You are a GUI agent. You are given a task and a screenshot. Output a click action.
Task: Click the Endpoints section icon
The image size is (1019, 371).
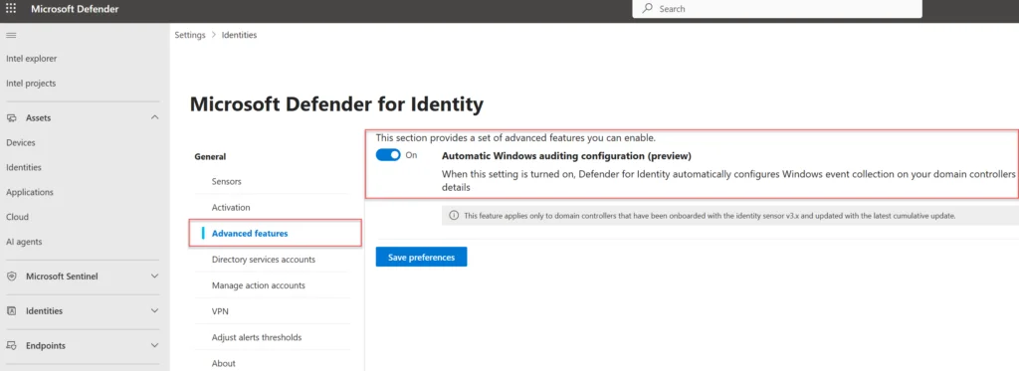point(12,346)
